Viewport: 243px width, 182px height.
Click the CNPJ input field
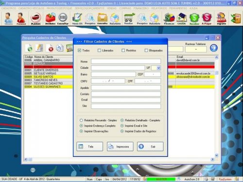[108, 81]
